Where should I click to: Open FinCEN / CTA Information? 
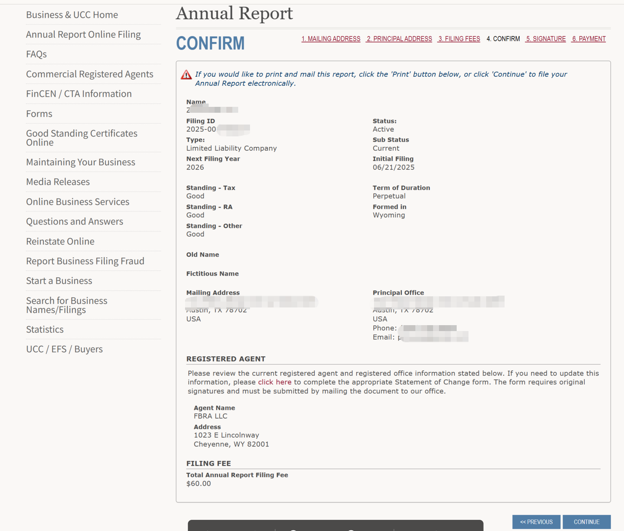click(x=79, y=94)
